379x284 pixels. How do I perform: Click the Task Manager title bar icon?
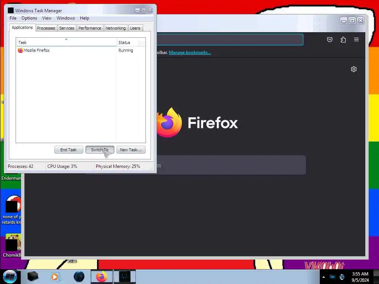[11, 10]
